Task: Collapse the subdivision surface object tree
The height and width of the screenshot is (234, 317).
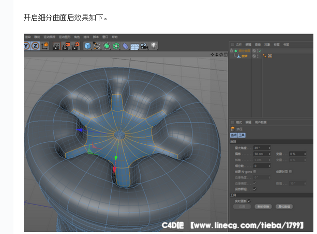Action: 232,51
